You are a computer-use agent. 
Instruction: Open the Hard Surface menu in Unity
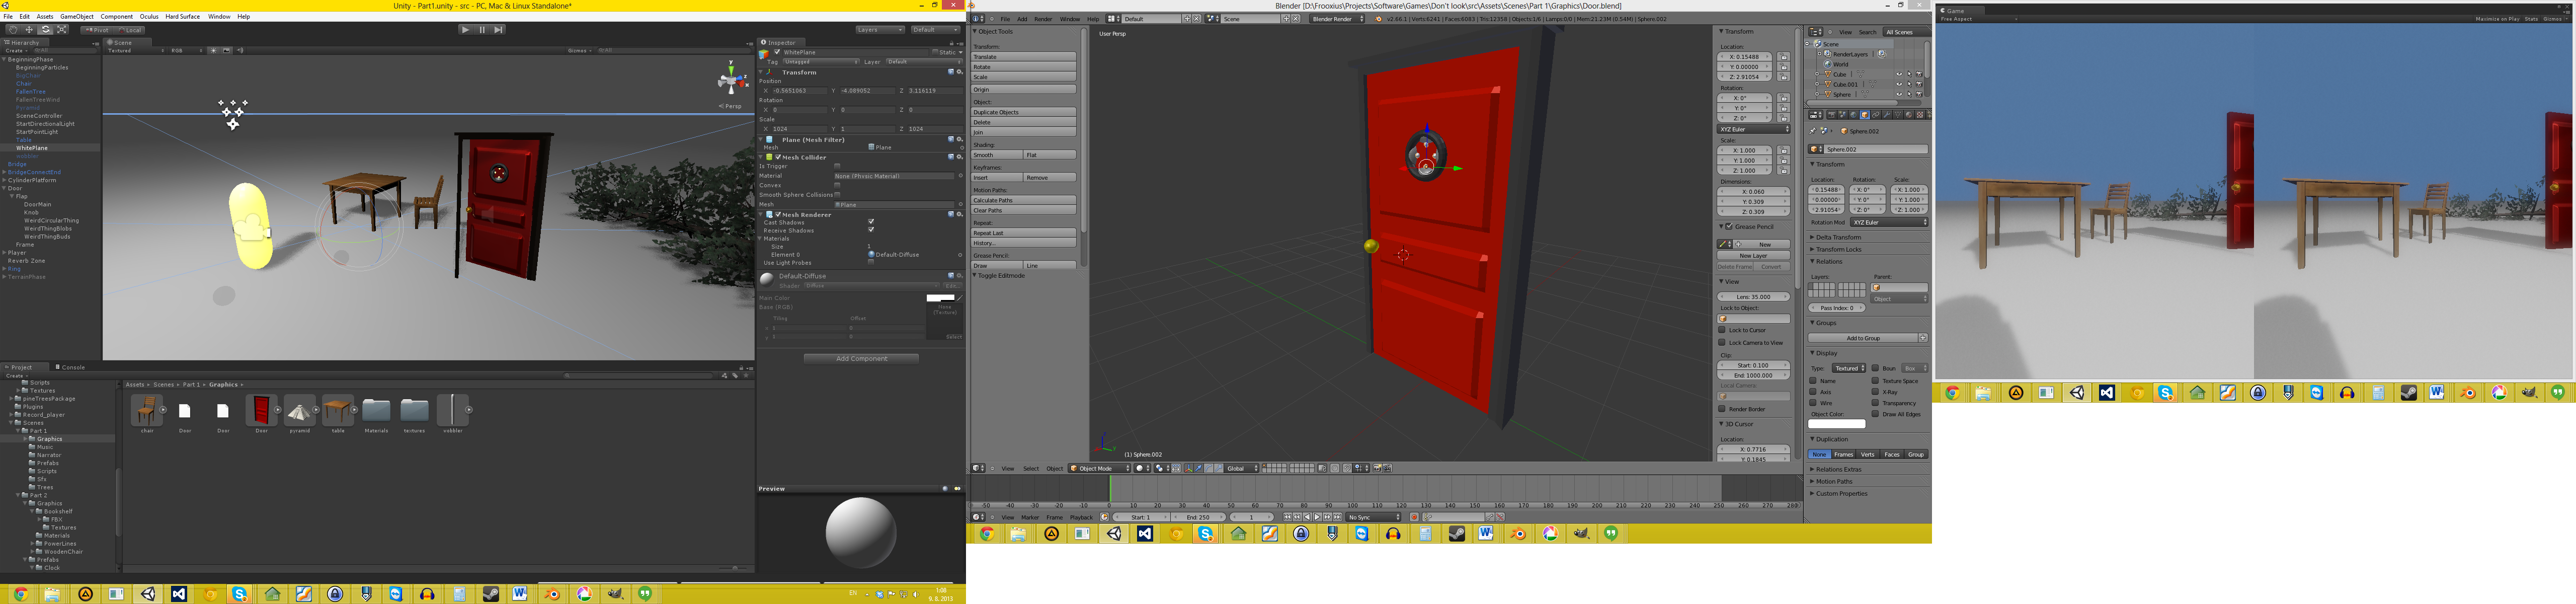182,17
